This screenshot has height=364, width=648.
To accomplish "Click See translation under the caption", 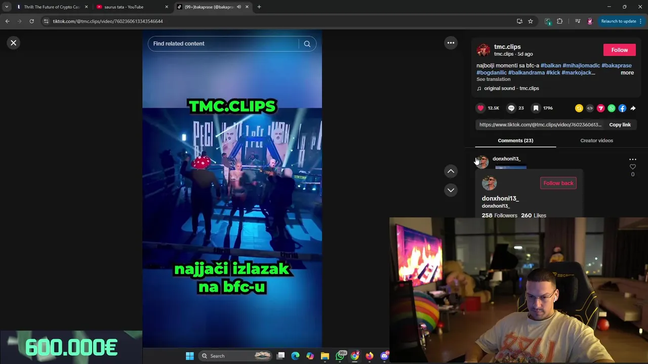I will (x=493, y=79).
